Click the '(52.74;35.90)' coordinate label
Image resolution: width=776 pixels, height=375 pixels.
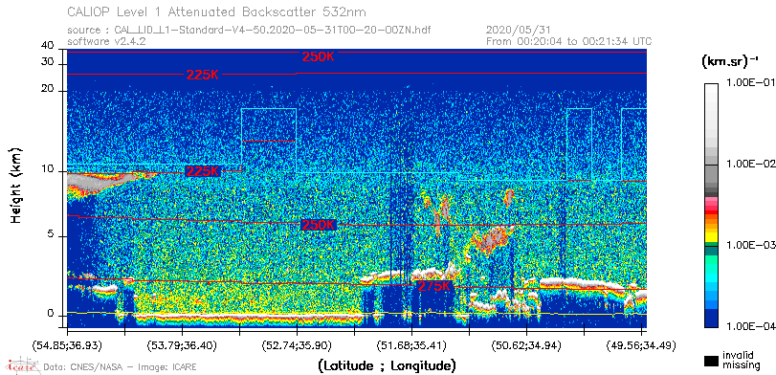tap(297, 345)
